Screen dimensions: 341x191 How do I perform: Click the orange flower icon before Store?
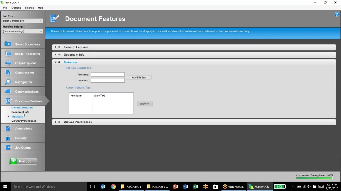[205, 186]
